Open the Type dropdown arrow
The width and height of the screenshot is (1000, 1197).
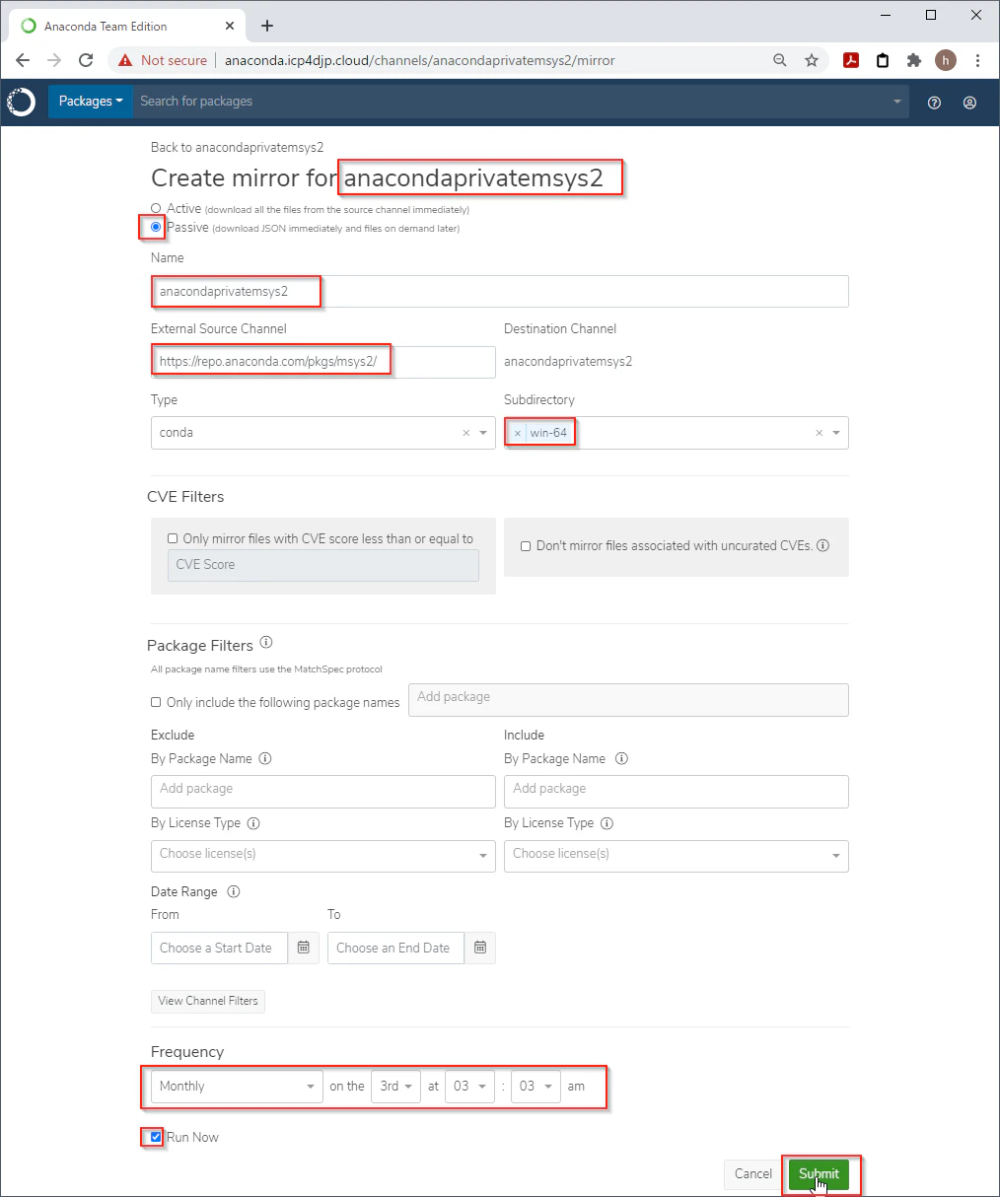pyautogui.click(x=483, y=433)
